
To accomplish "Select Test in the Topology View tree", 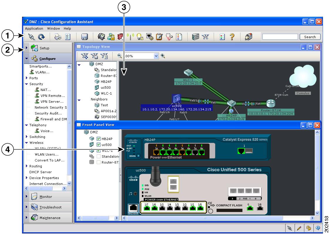I will (104, 105).
